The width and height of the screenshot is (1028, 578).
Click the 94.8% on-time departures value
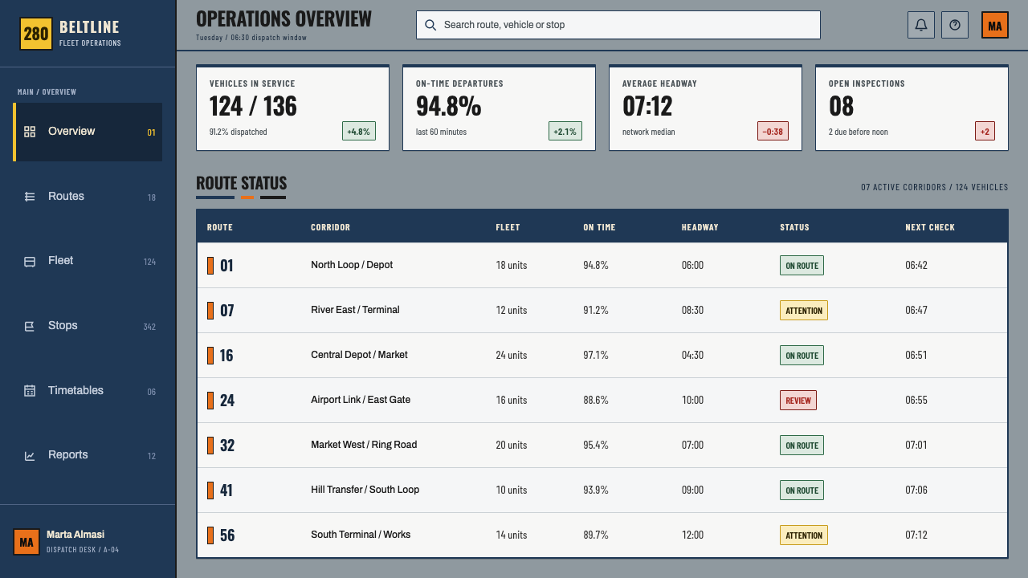448,106
